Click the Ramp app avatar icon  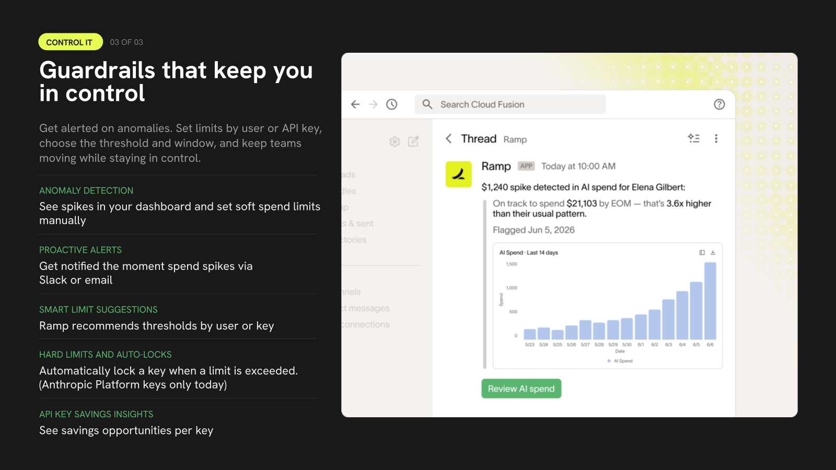[459, 174]
